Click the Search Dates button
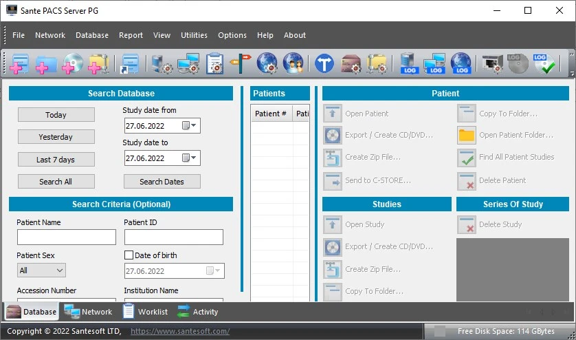The width and height of the screenshot is (576, 340). point(162,182)
